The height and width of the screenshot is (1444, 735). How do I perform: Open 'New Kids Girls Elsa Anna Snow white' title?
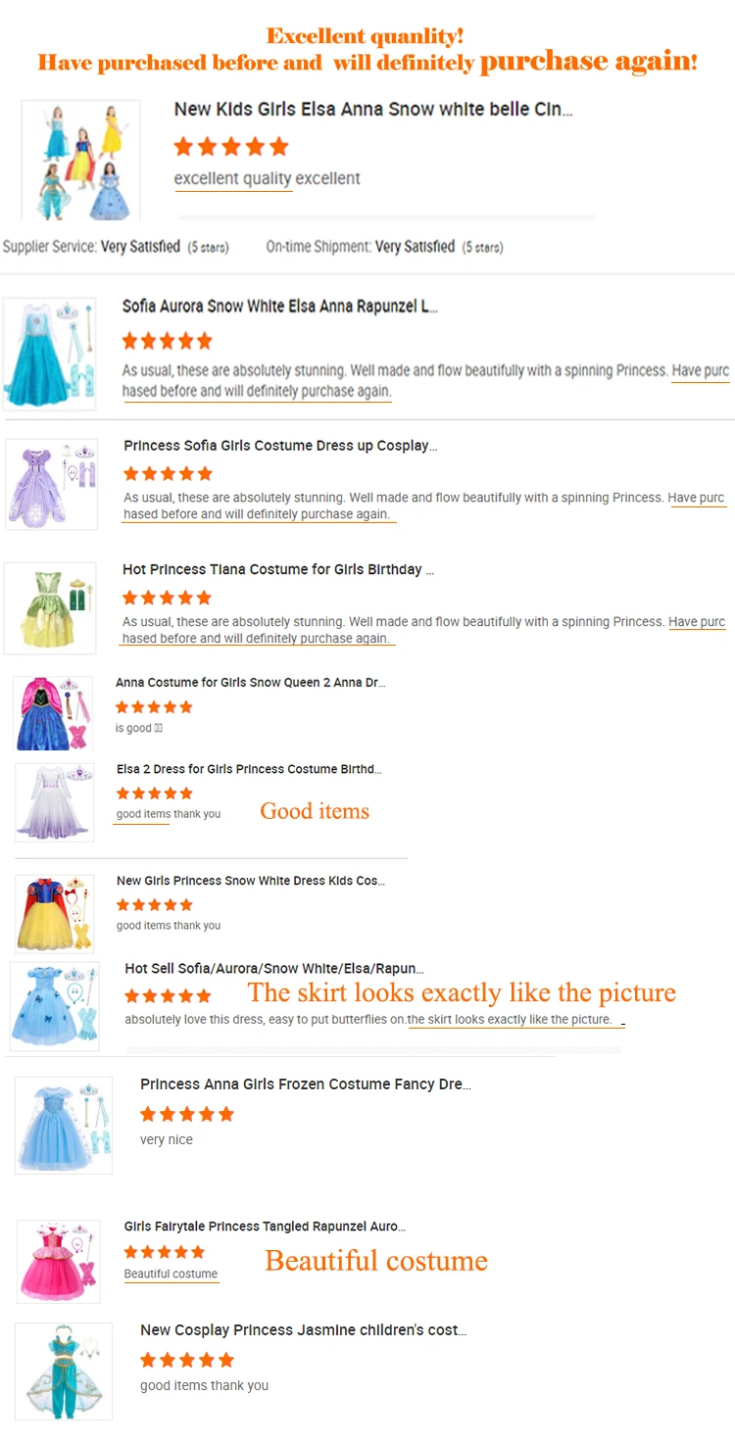(x=373, y=109)
